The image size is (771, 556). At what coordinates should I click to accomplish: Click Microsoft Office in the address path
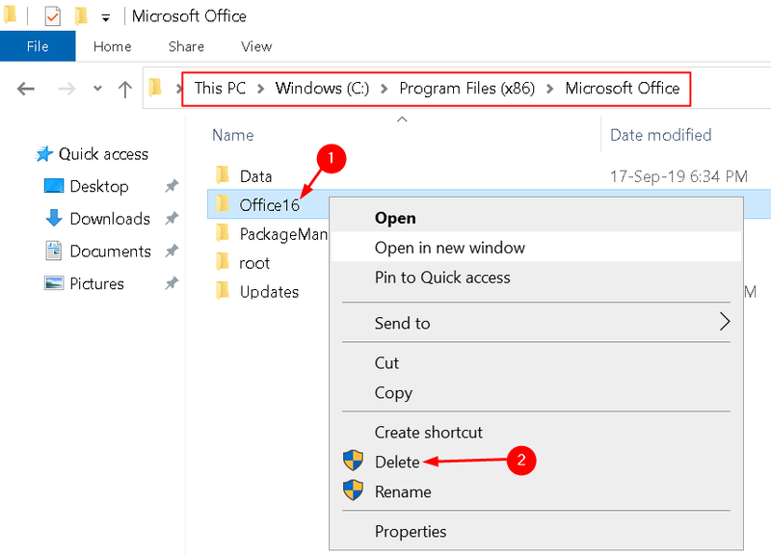tap(622, 88)
